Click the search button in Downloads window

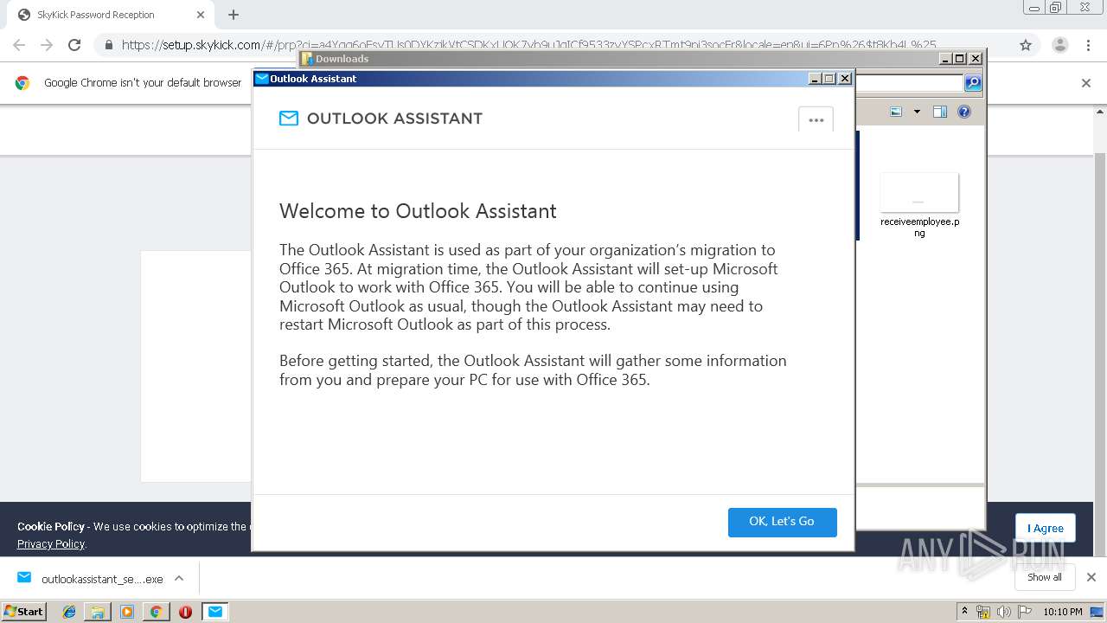coord(973,83)
